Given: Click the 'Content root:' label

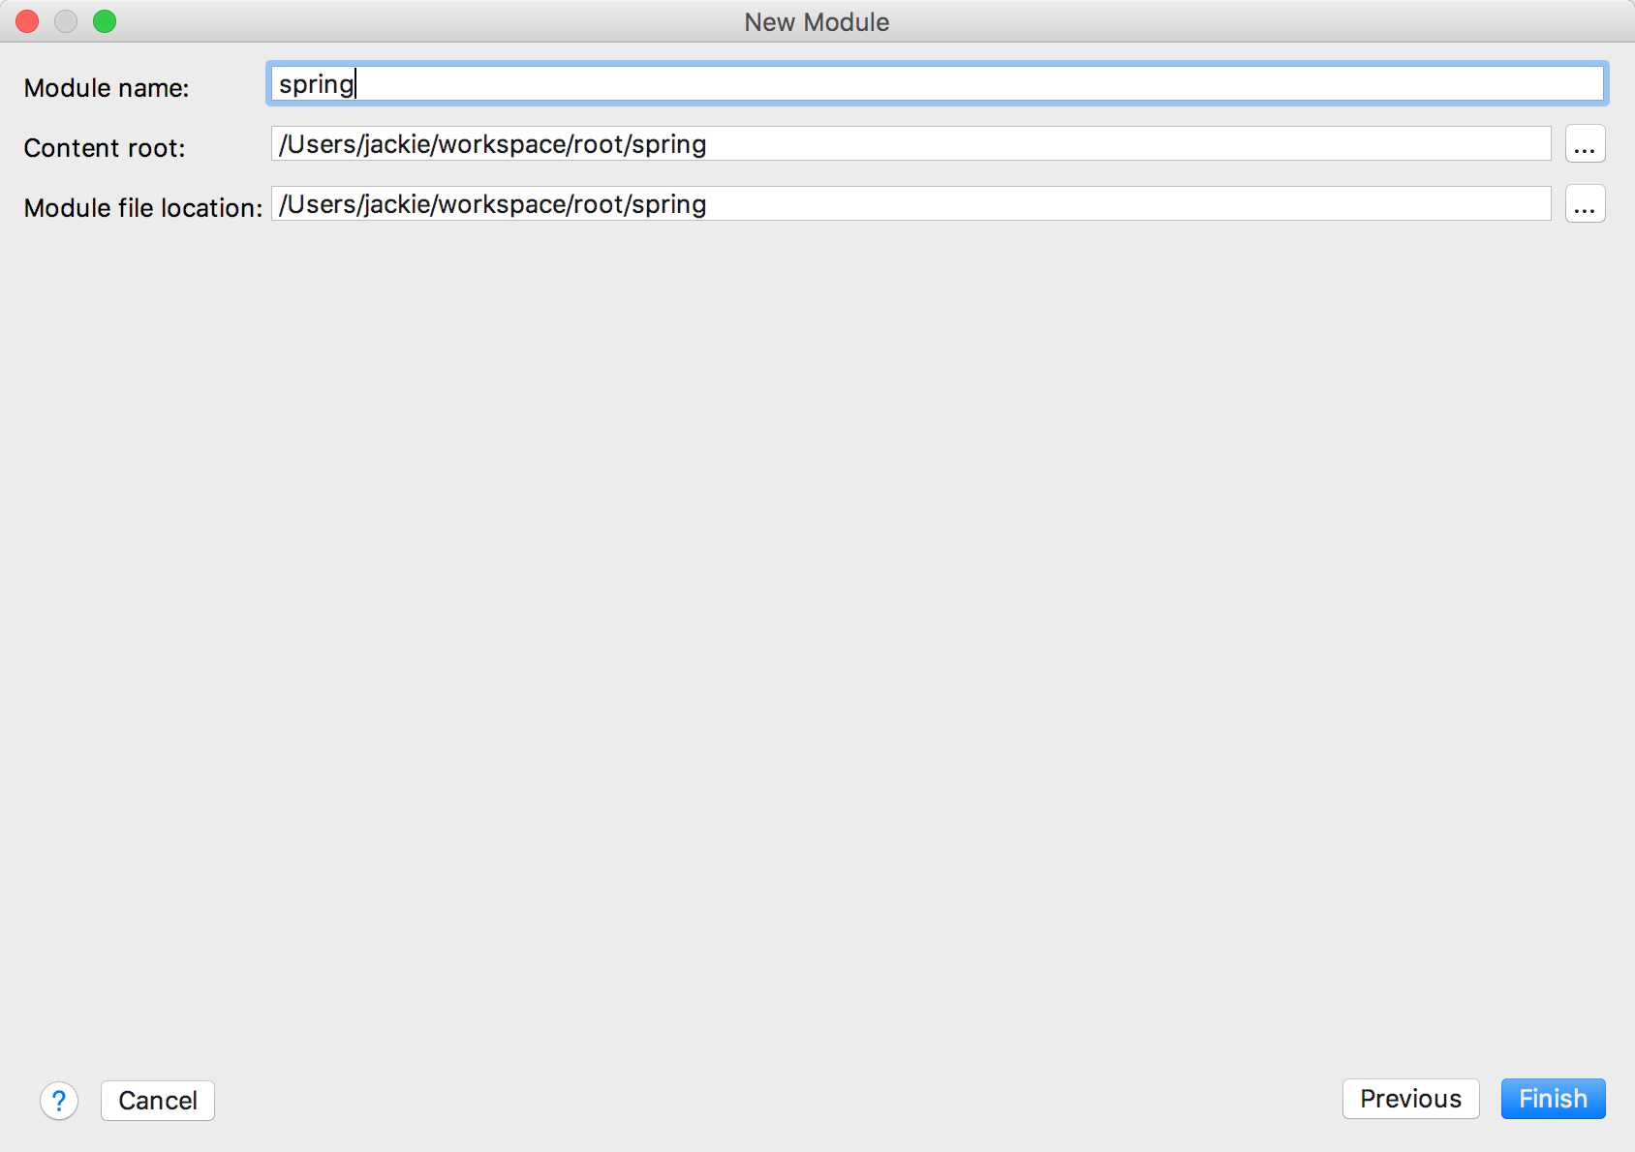Looking at the screenshot, I should (x=105, y=148).
